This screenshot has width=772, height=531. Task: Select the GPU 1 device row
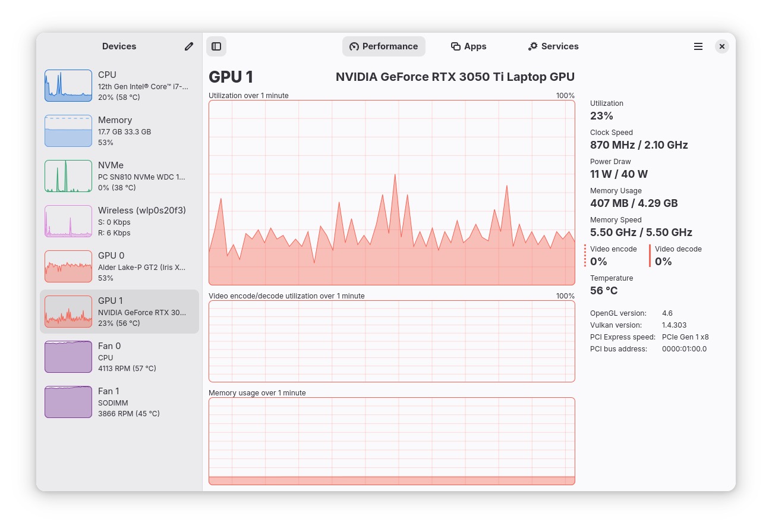(119, 312)
